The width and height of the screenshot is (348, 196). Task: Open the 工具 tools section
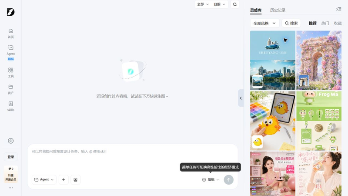click(10, 73)
